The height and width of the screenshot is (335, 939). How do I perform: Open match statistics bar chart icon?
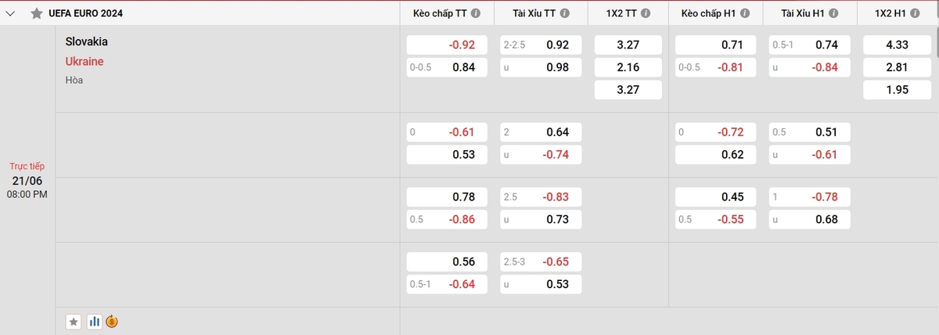[x=94, y=321]
